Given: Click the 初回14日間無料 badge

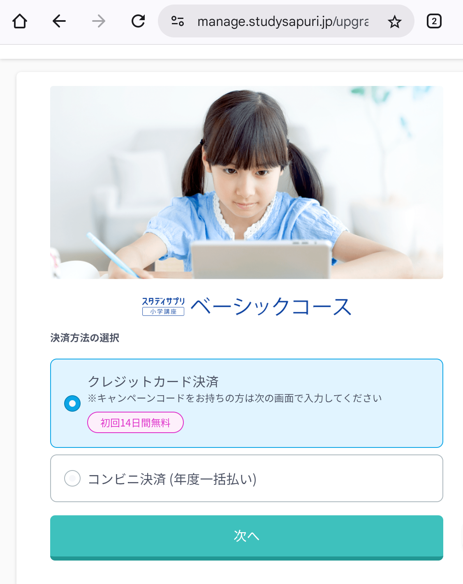Looking at the screenshot, I should point(135,422).
